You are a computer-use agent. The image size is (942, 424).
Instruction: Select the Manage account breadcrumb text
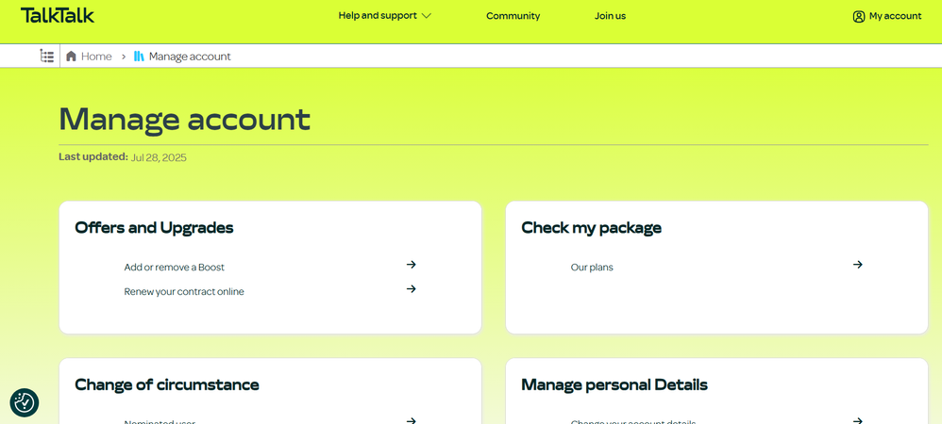190,57
